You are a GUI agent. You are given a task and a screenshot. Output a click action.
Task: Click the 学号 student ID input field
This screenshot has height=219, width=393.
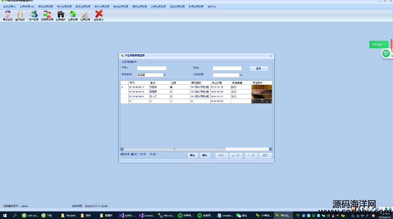click(x=152, y=68)
